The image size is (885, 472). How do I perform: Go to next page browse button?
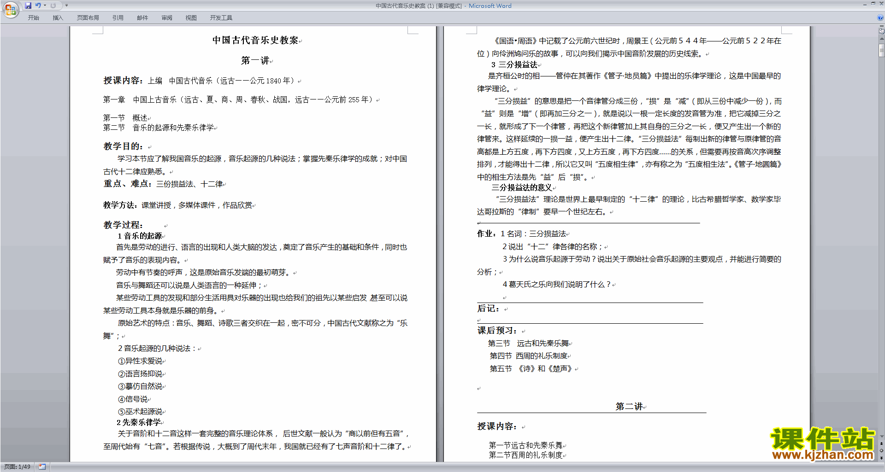click(x=882, y=457)
